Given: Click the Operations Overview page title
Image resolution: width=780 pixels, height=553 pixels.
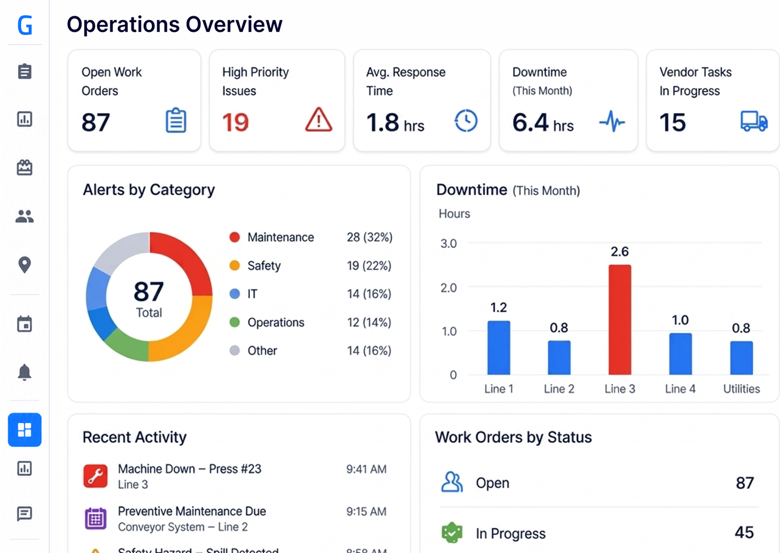Looking at the screenshot, I should pyautogui.click(x=175, y=24).
